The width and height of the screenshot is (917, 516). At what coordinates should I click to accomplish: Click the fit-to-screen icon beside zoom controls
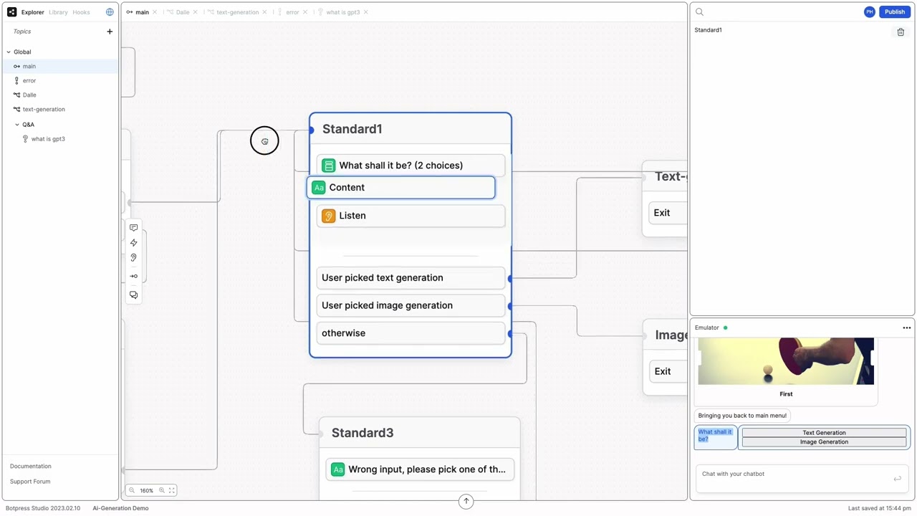click(x=172, y=491)
